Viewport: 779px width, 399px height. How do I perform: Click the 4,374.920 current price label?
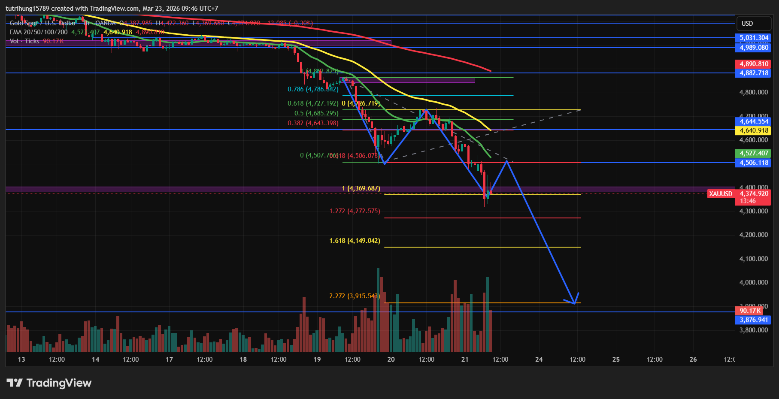click(754, 194)
